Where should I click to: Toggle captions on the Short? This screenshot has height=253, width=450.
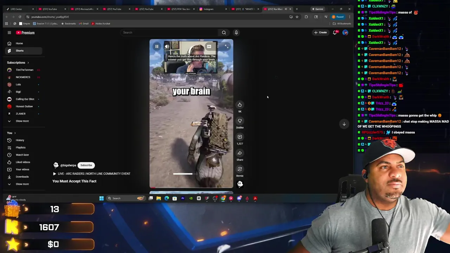(209, 46)
